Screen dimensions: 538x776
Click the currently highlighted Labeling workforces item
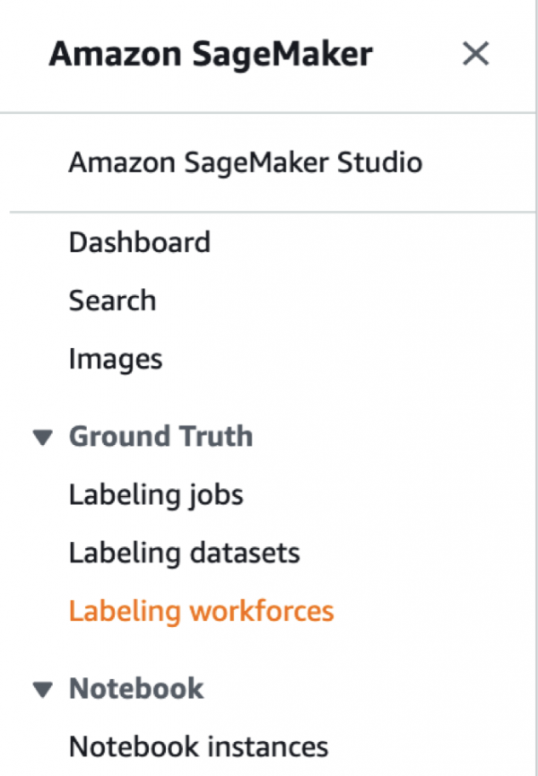point(199,611)
